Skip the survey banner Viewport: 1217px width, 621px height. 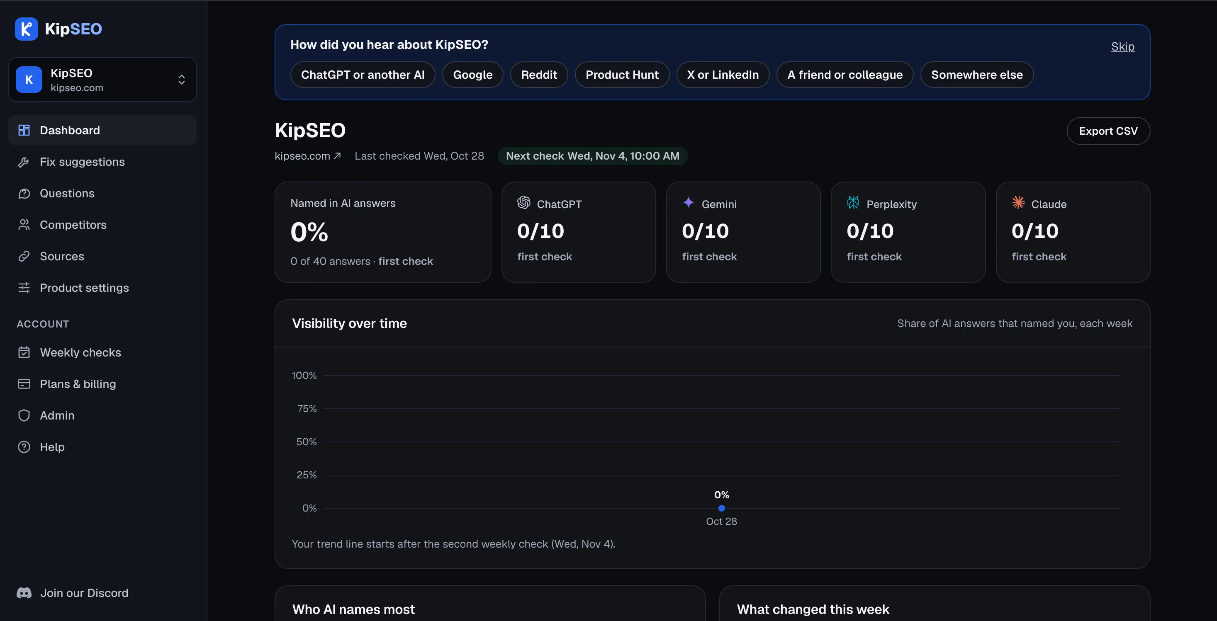(x=1122, y=46)
